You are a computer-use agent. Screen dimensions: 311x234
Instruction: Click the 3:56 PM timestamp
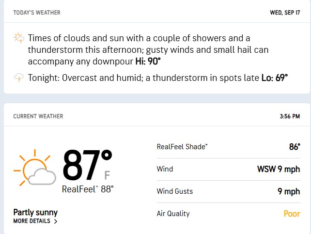click(290, 116)
